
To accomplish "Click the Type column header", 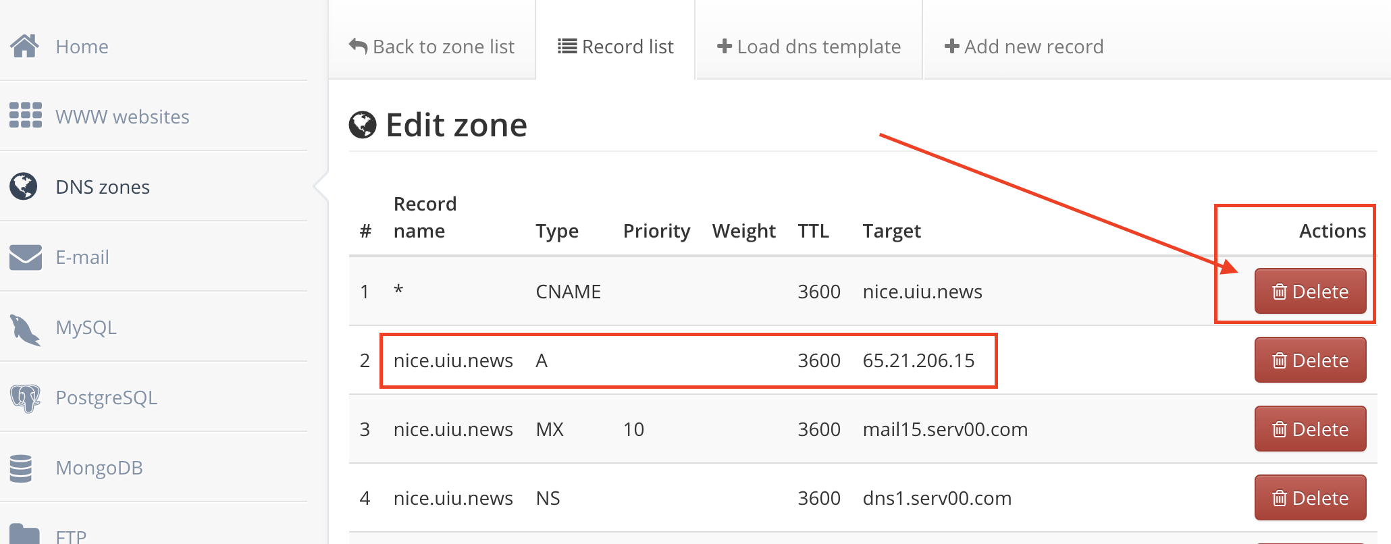I will point(557,232).
